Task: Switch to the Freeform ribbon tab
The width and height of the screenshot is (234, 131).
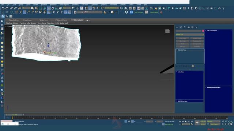Action: pyautogui.click(x=28, y=20)
